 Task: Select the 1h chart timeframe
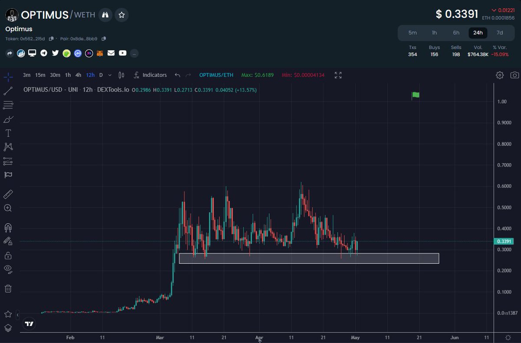pyautogui.click(x=68, y=75)
